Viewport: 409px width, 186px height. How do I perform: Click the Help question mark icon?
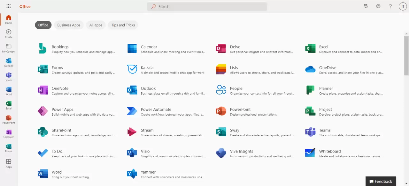(x=390, y=6)
